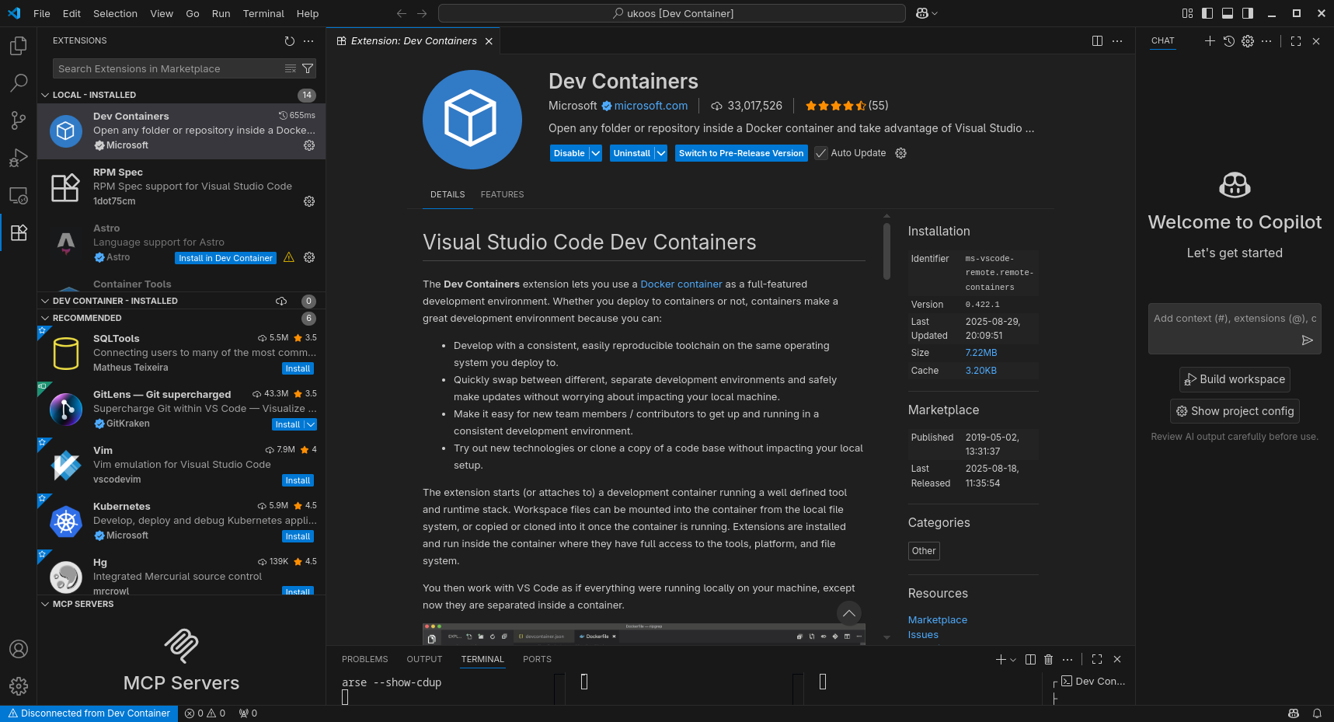Image resolution: width=1334 pixels, height=722 pixels.
Task: Toggle the secondary side bar visibility
Action: pos(1247,13)
